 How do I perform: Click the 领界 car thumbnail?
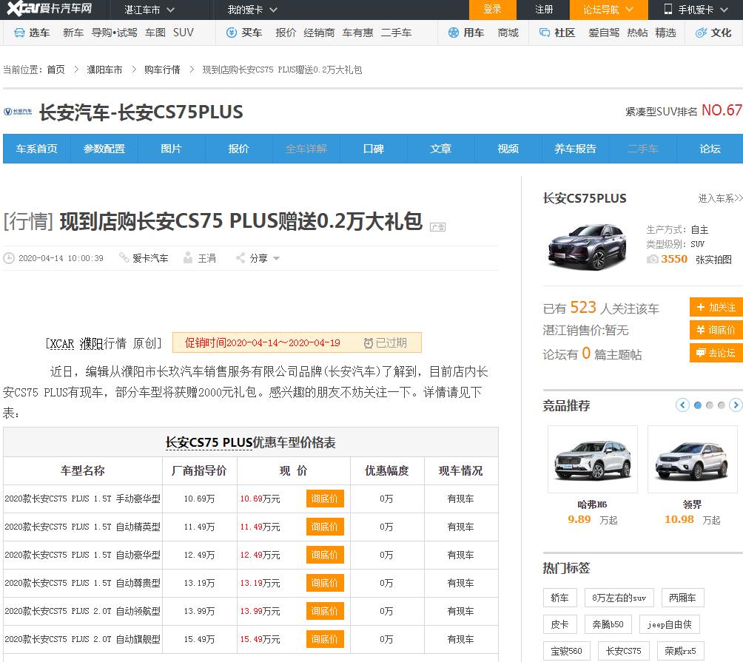click(692, 459)
